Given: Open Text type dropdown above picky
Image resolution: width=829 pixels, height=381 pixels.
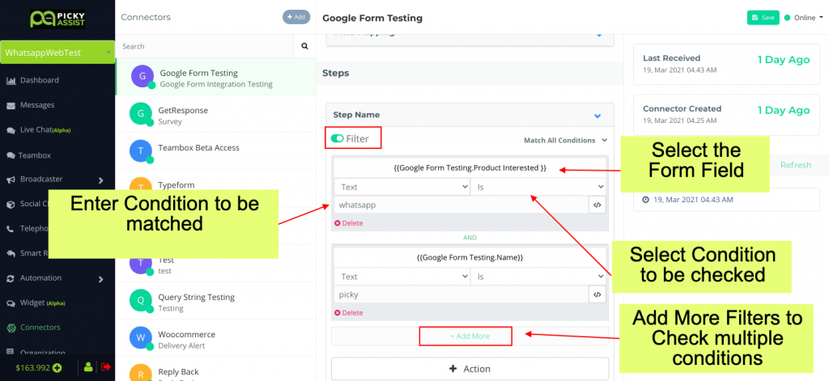Looking at the screenshot, I should [402, 277].
